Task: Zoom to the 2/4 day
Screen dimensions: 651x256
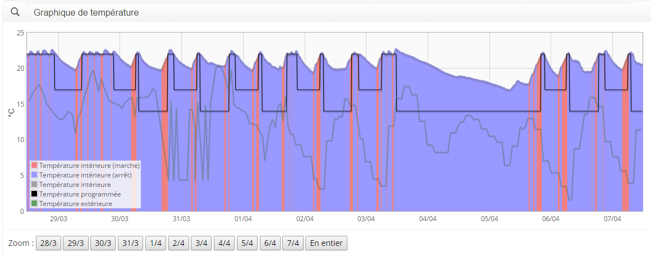Action: click(178, 243)
